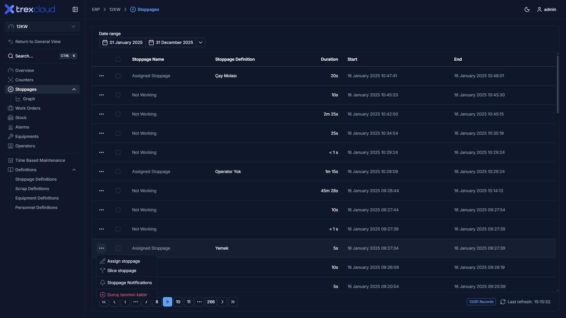The width and height of the screenshot is (566, 318).
Task: Open actions menu for Çay Molası row
Action: click(101, 76)
